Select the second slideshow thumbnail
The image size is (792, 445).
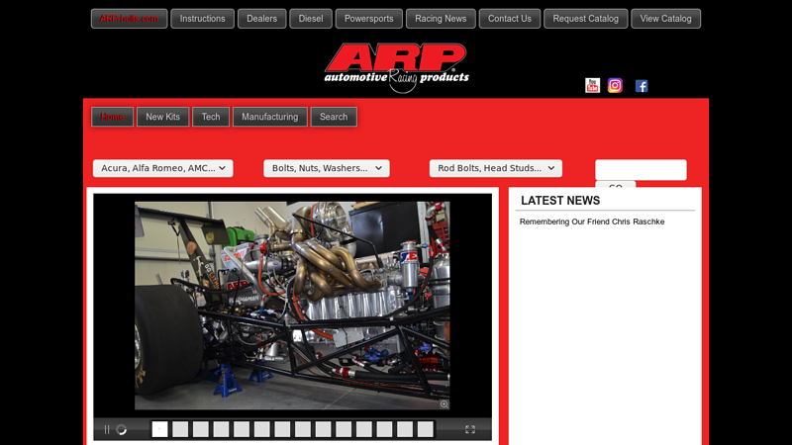(180, 429)
